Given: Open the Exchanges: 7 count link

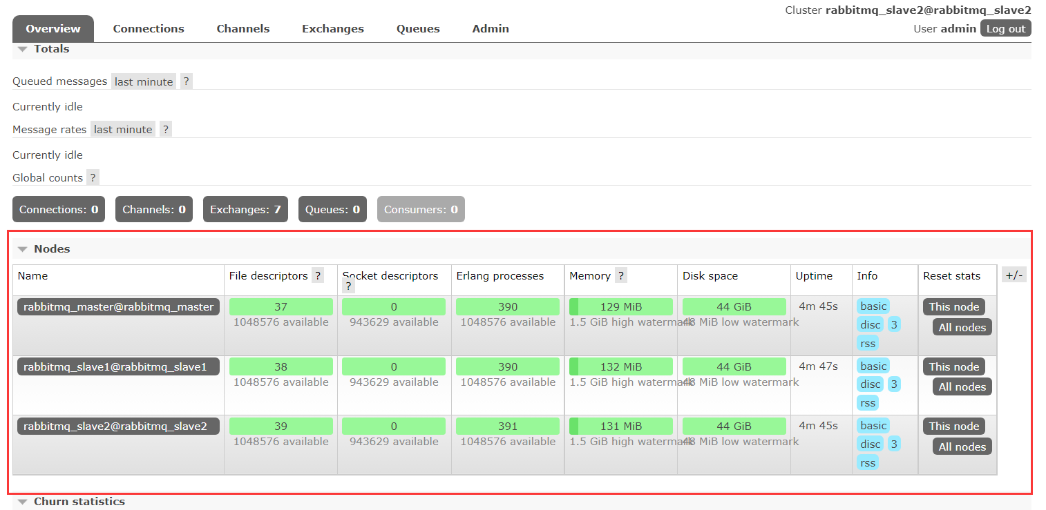Looking at the screenshot, I should 245,209.
